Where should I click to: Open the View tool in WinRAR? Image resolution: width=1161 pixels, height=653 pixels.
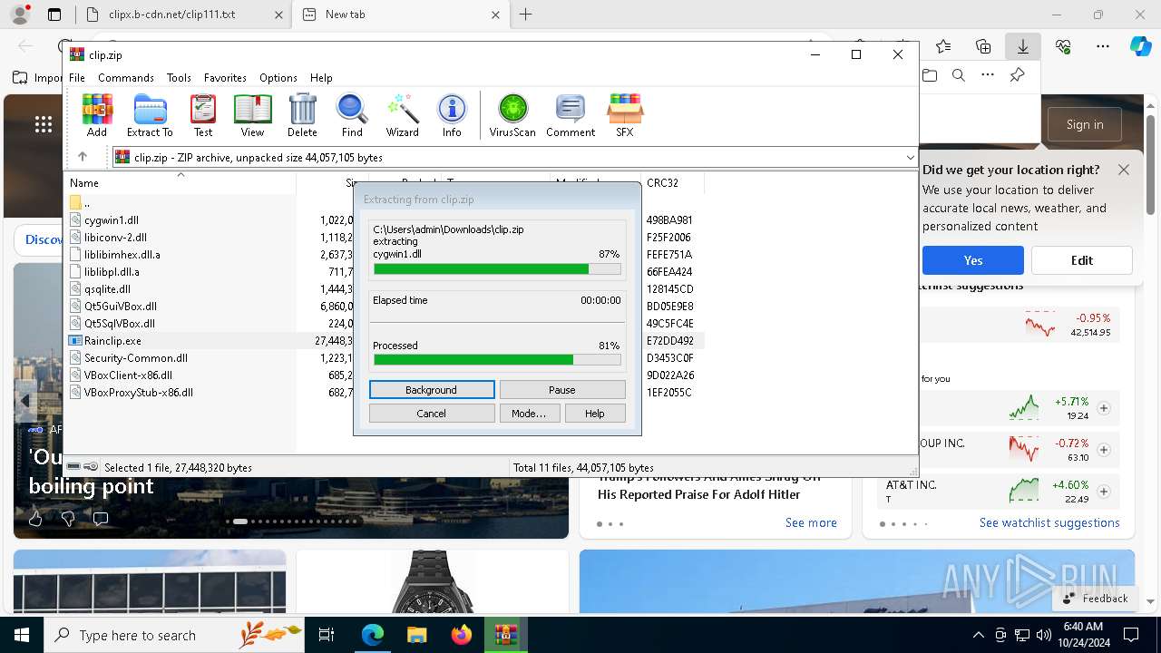coord(252,115)
